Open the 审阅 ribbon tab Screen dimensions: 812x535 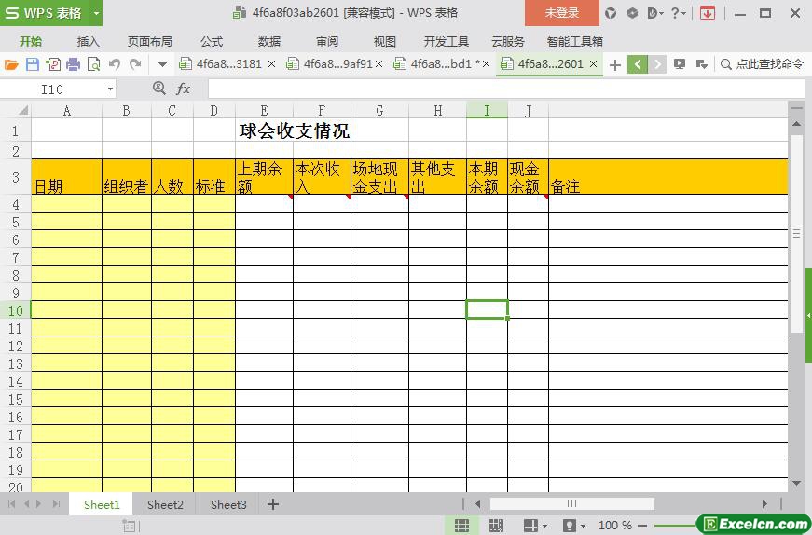click(x=327, y=41)
